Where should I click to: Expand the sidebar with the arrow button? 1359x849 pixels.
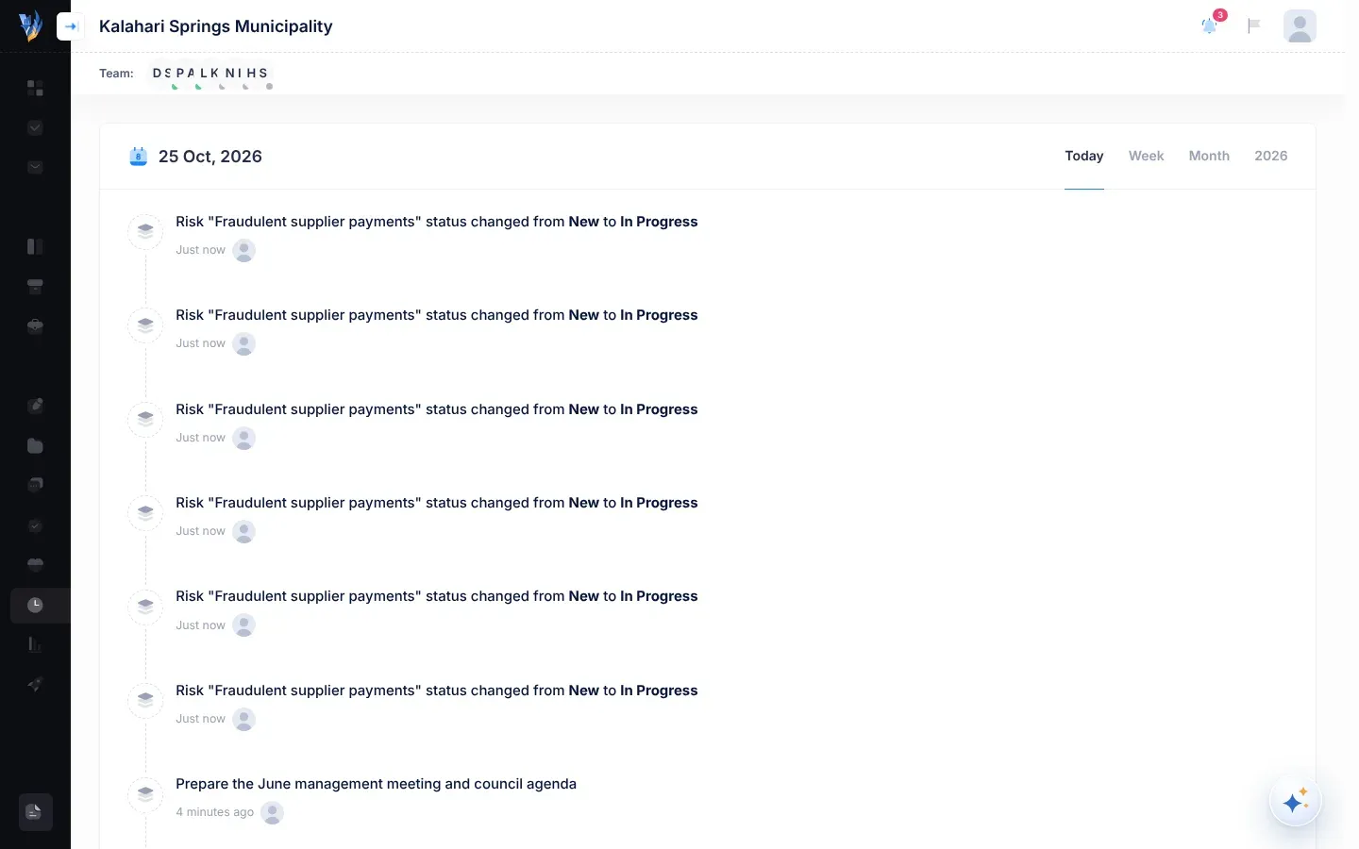click(71, 26)
